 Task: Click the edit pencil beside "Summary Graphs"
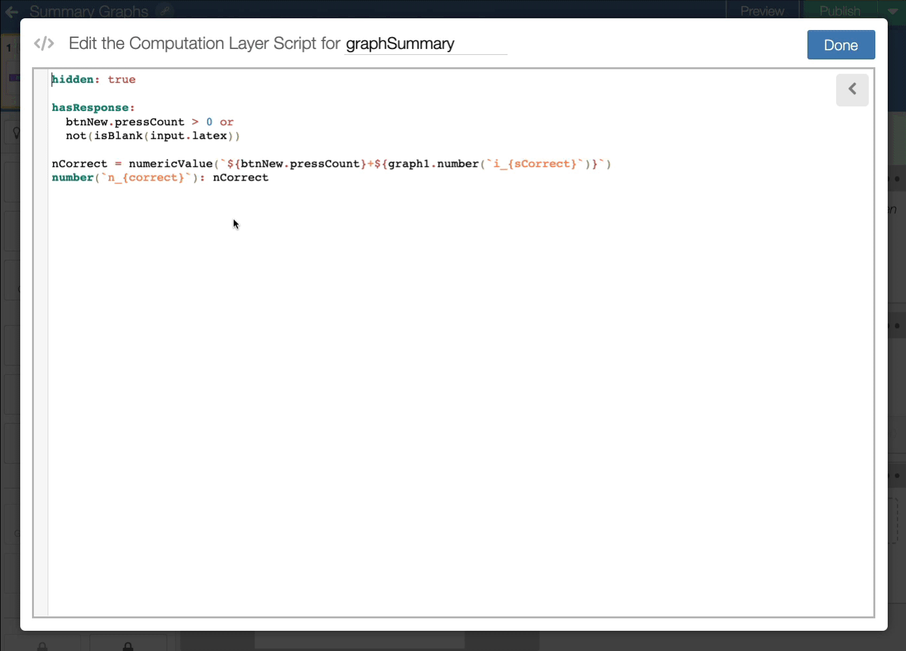[x=165, y=11]
